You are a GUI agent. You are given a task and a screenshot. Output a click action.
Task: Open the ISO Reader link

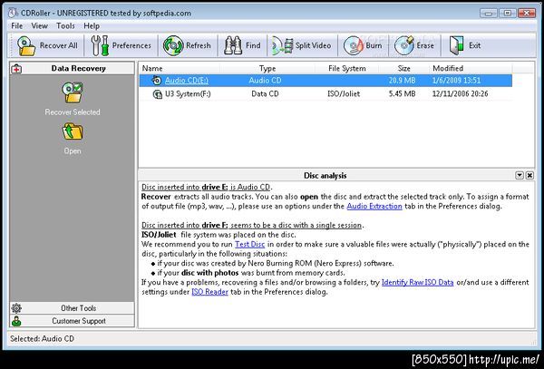pyautogui.click(x=210, y=292)
